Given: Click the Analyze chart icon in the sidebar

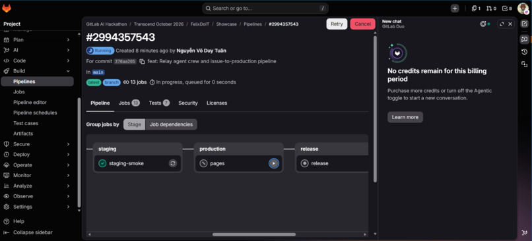Looking at the screenshot, I should coord(6,186).
